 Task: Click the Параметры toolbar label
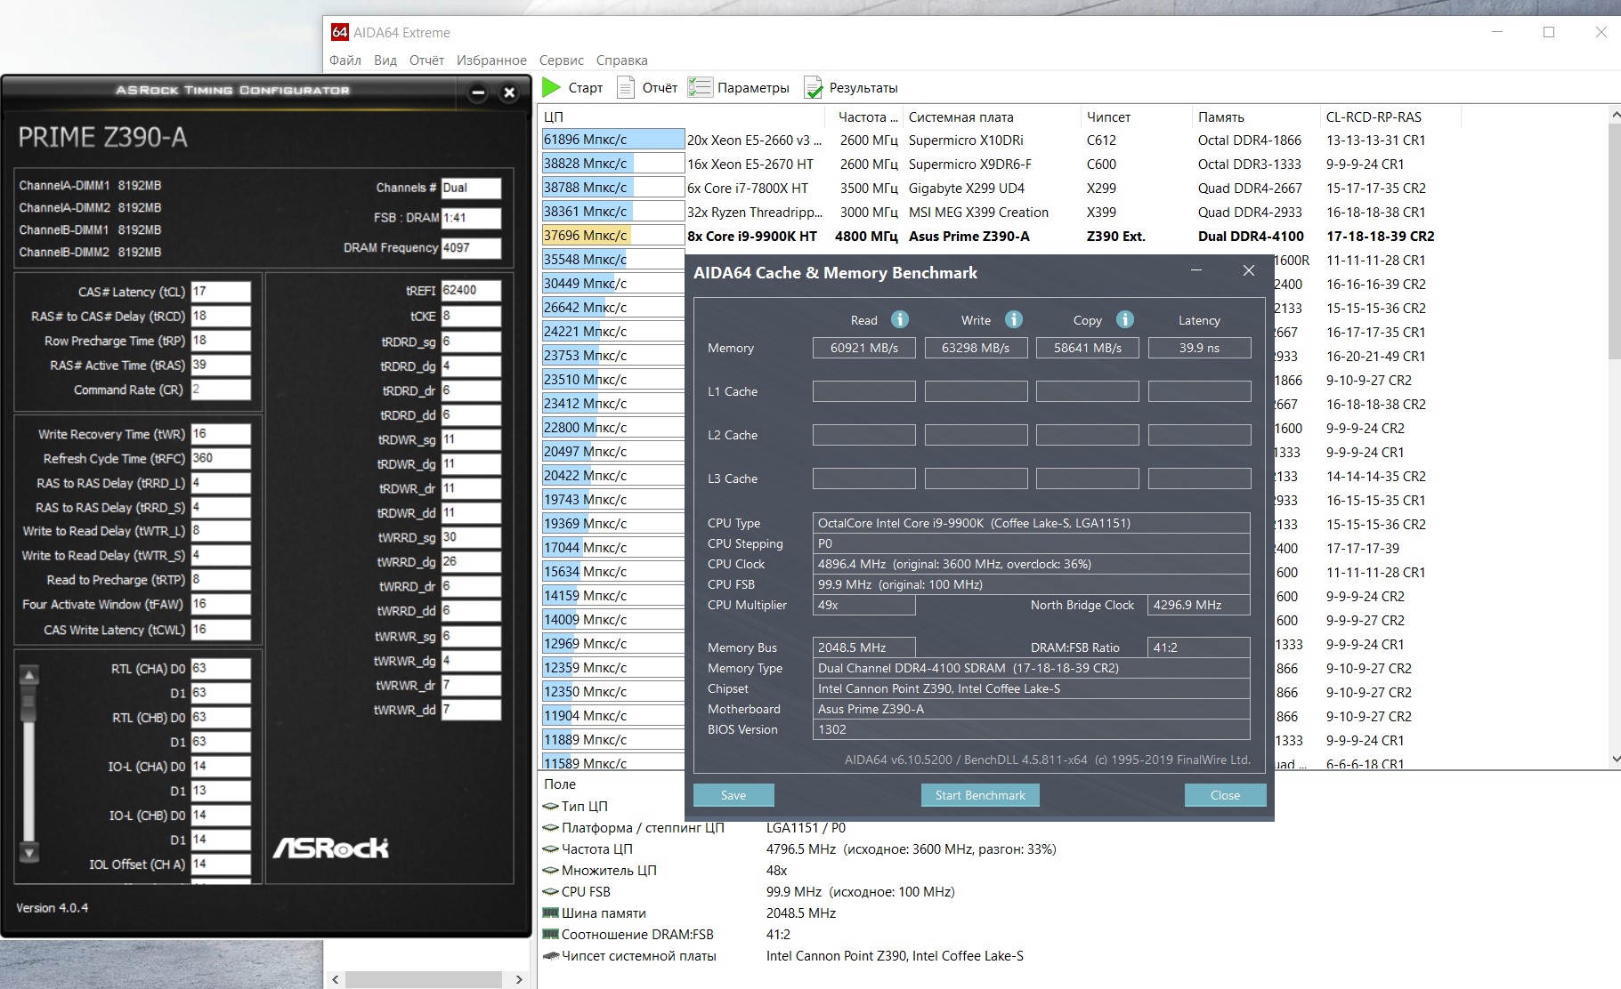753,88
